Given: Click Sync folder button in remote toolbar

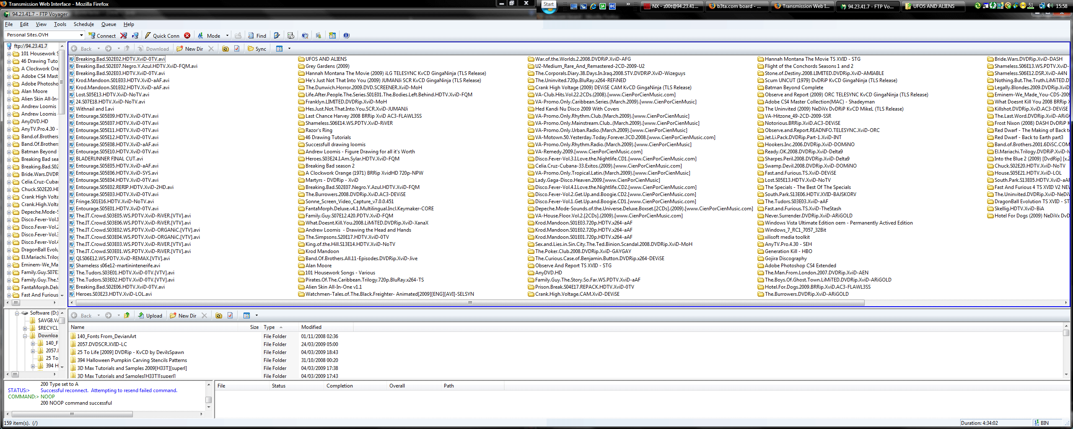Looking at the screenshot, I should (x=257, y=49).
